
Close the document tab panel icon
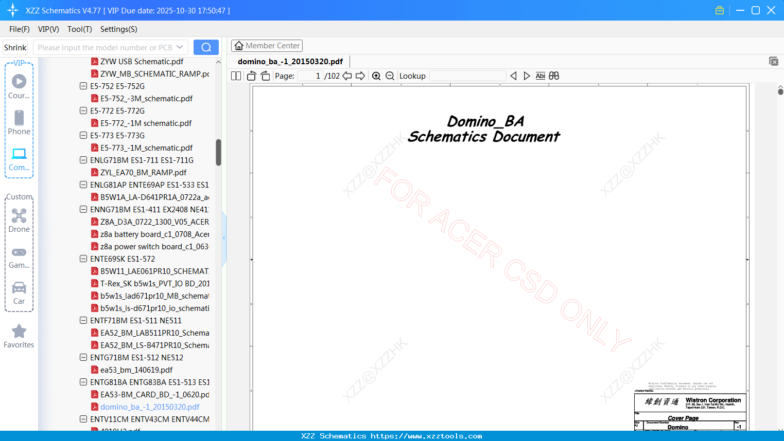[774, 61]
